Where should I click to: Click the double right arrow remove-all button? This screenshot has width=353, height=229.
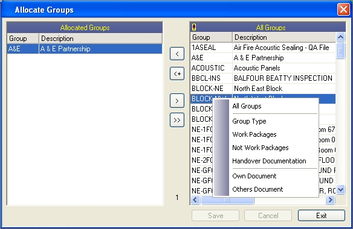click(x=177, y=120)
